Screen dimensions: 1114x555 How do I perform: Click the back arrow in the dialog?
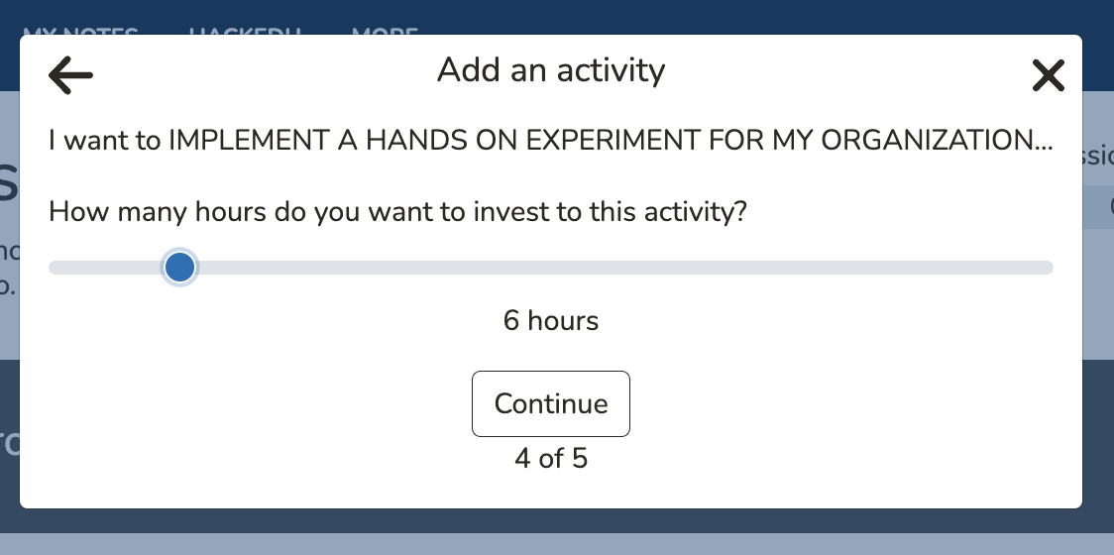(70, 75)
